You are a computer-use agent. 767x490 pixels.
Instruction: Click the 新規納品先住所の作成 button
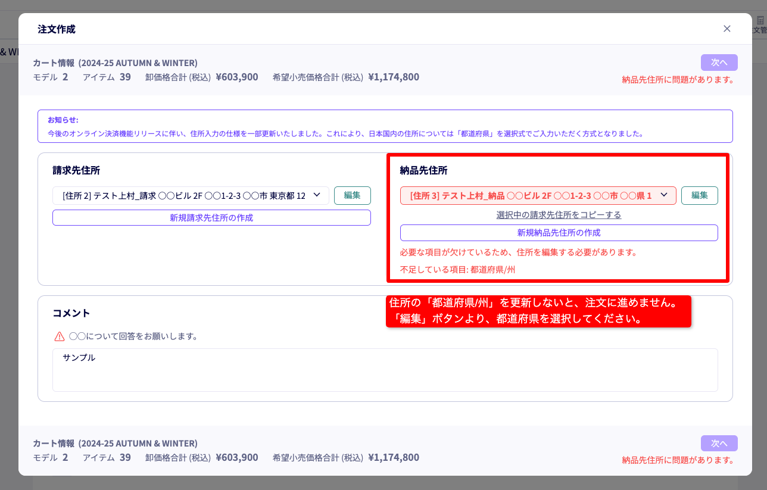[559, 233]
